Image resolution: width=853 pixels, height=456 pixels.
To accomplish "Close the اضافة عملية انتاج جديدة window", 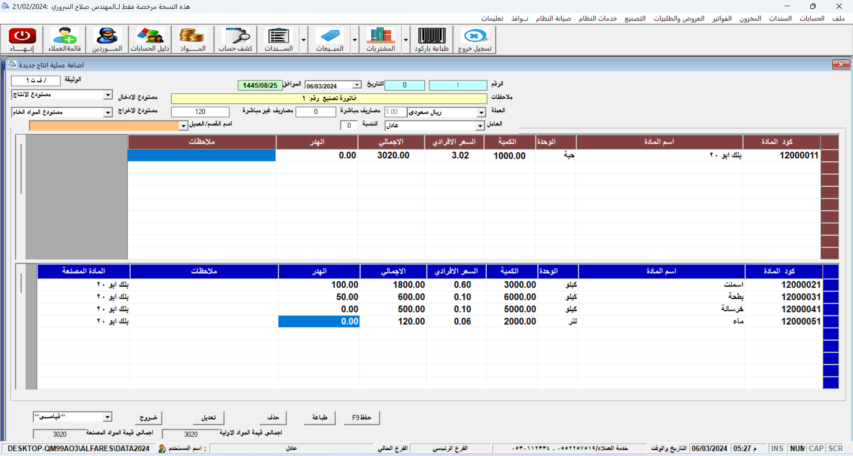I will click(x=841, y=65).
